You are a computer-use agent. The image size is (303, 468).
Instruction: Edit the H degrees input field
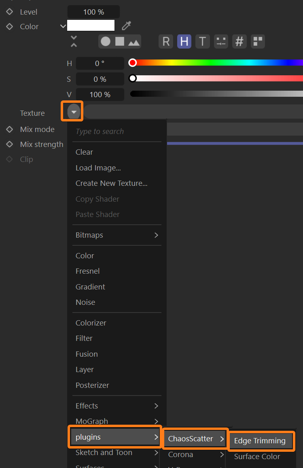pyautogui.click(x=100, y=63)
